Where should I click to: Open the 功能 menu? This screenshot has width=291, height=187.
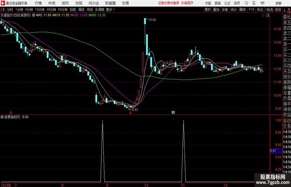click(208, 3)
